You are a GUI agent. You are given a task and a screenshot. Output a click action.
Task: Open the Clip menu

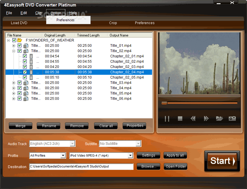click(x=39, y=13)
